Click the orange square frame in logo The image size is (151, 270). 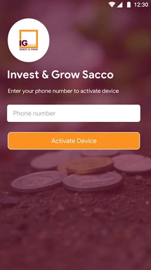(x=29, y=39)
